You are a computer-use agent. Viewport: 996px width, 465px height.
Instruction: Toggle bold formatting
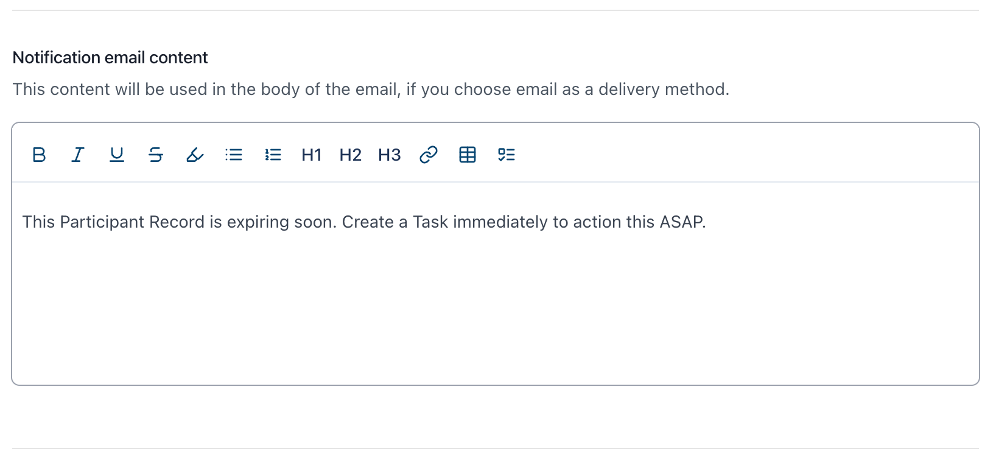(x=39, y=155)
